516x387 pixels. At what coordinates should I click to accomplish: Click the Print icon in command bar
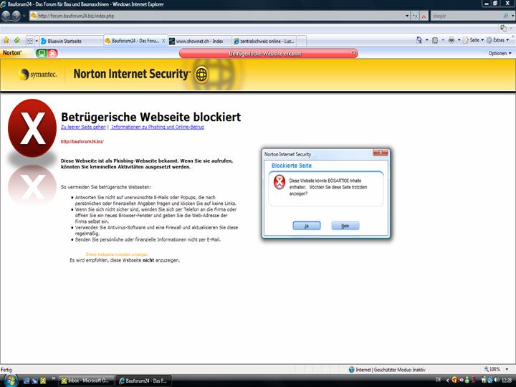pyautogui.click(x=451, y=40)
